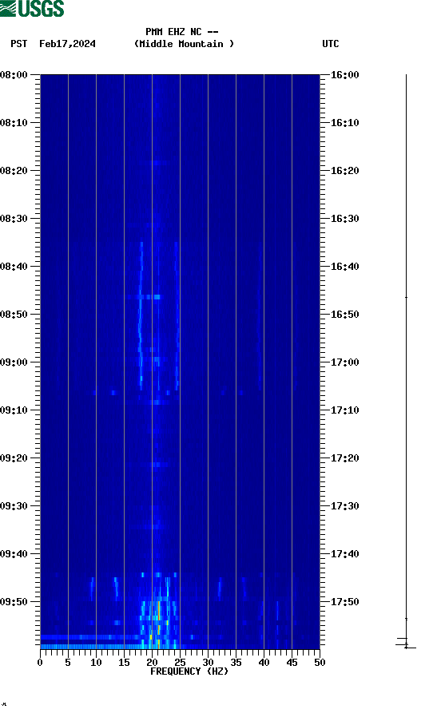Click the 08:40 PST time label

click(14, 267)
